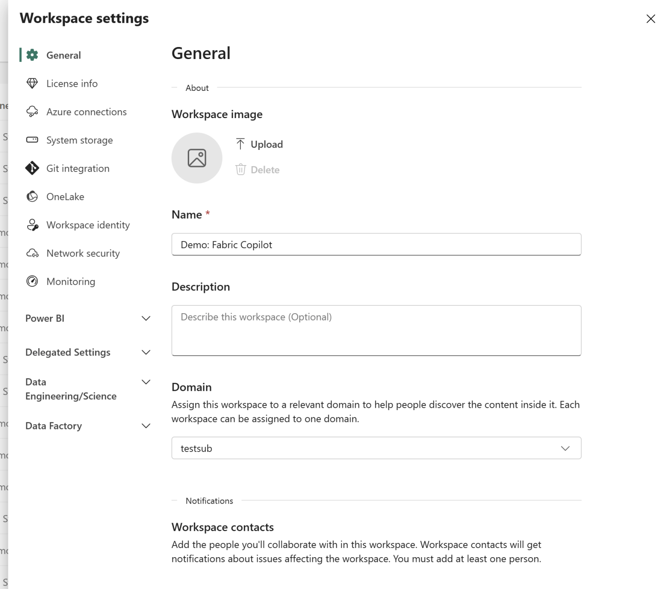Image resolution: width=664 pixels, height=589 pixels.
Task: Go to the Azure connections settings
Action: pyautogui.click(x=86, y=112)
